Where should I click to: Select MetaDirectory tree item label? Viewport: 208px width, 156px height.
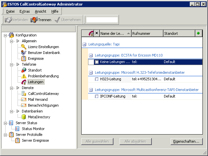pos(39,117)
